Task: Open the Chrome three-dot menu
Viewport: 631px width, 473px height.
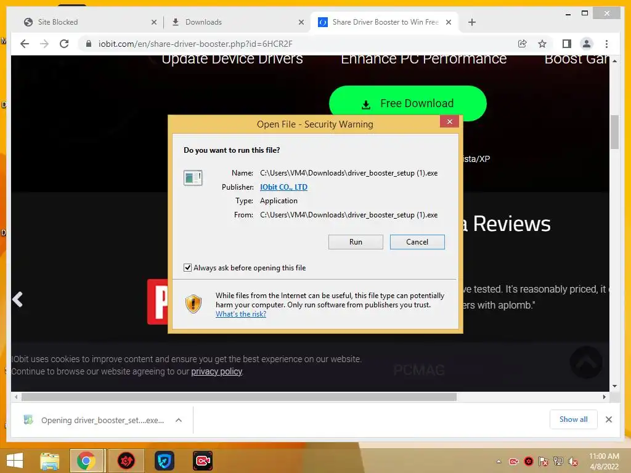Action: tap(606, 44)
